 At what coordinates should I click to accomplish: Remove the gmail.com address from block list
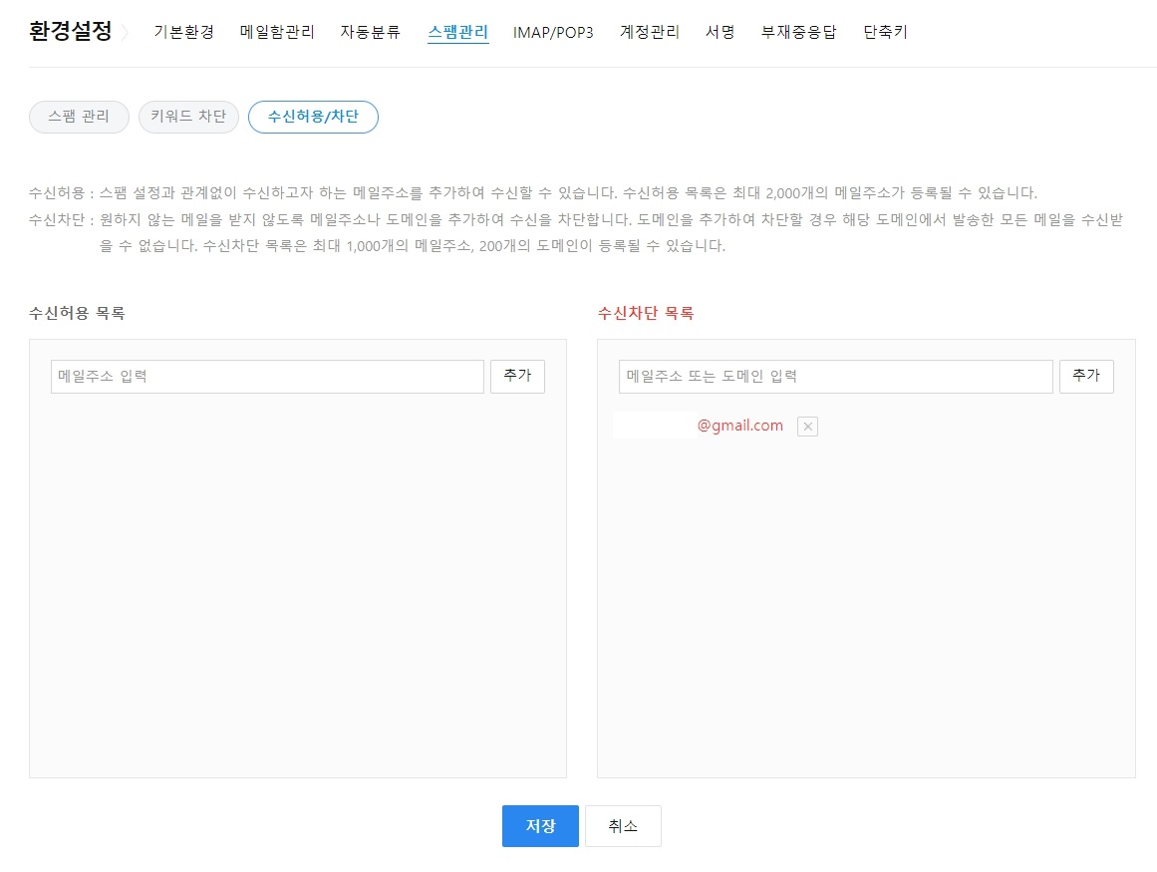point(807,426)
